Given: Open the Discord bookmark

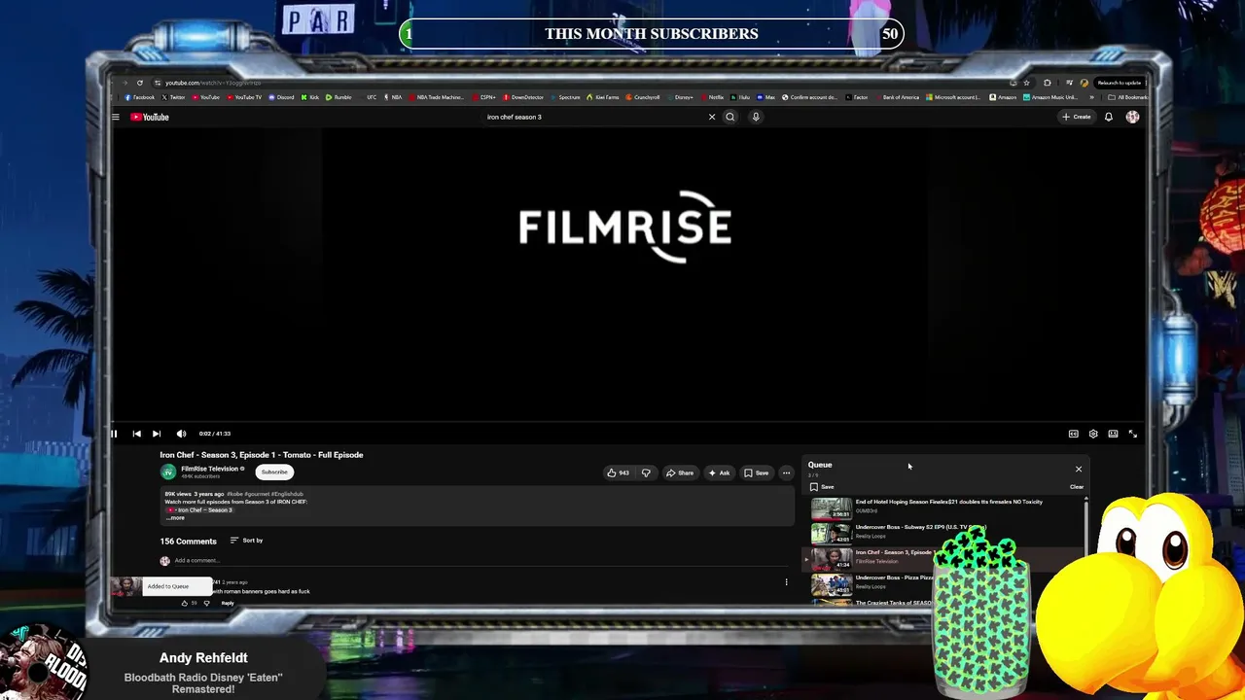Looking at the screenshot, I should [x=281, y=97].
